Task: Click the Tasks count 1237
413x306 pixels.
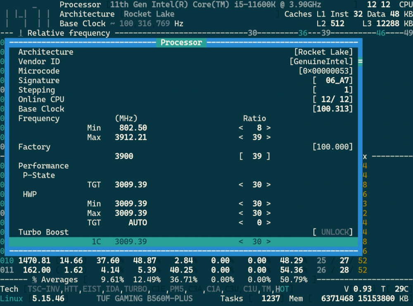Action: click(x=271, y=299)
